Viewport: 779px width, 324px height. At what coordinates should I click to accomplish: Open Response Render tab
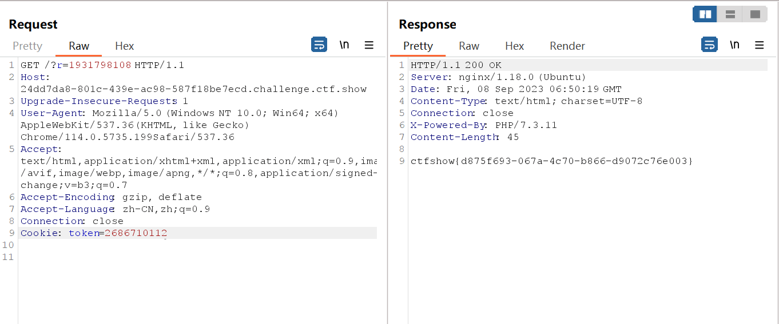pyautogui.click(x=567, y=46)
